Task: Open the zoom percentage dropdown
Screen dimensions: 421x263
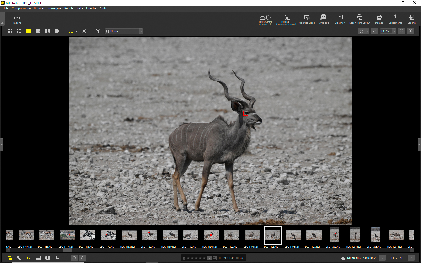Action: click(394, 31)
